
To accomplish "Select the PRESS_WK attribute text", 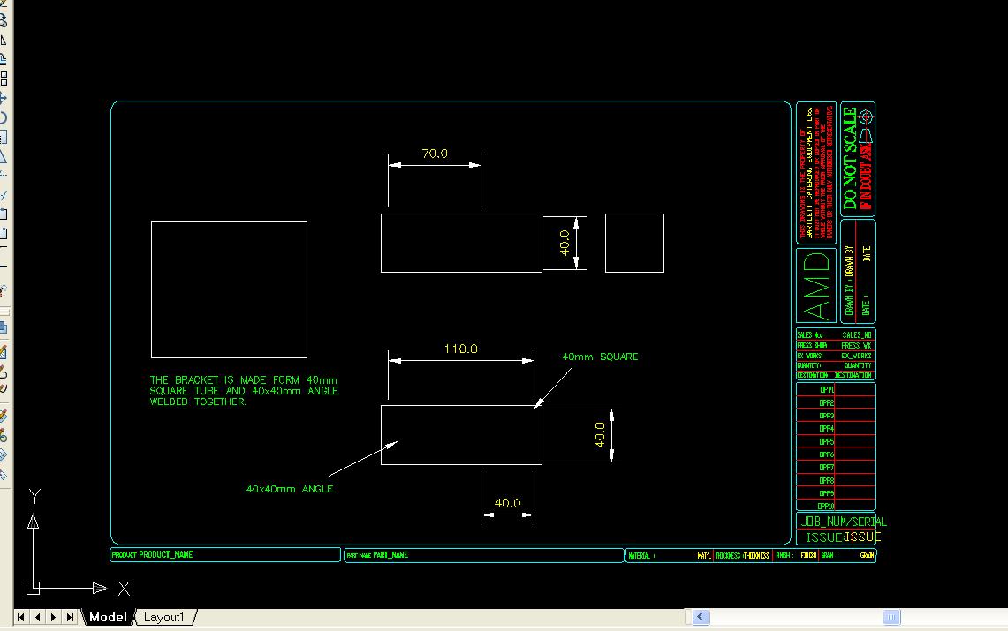I will coord(856,345).
